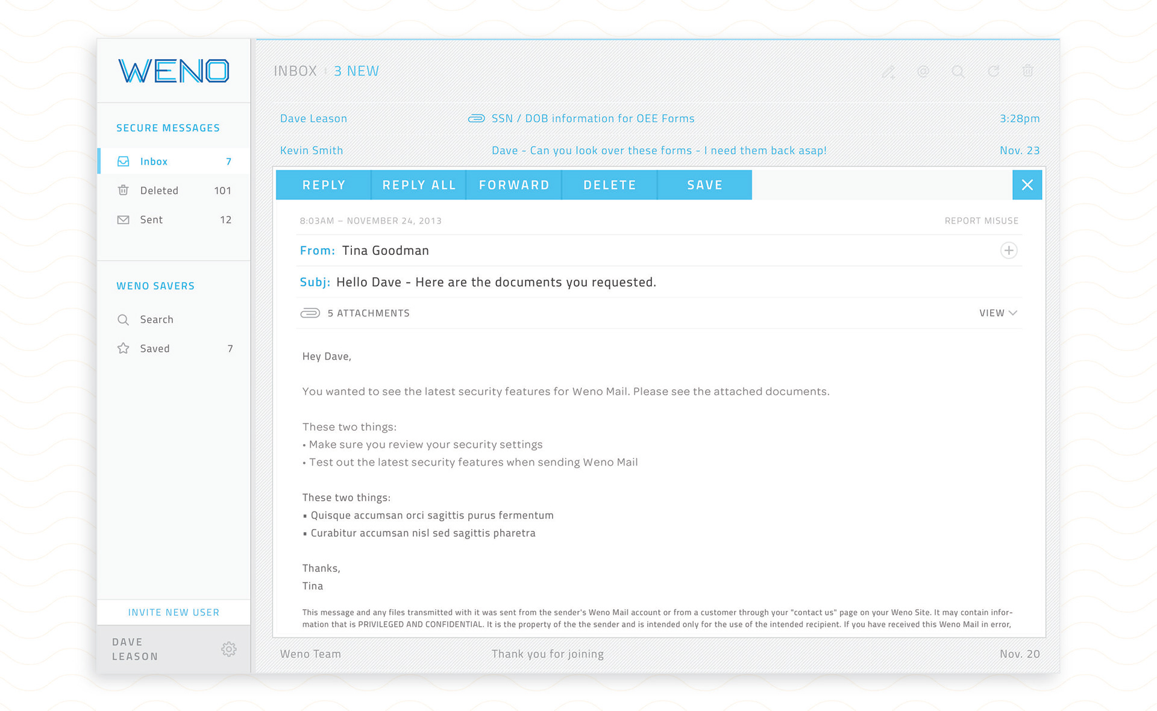1157x711 pixels.
Task: Open the message from Kevin Smith
Action: click(312, 151)
